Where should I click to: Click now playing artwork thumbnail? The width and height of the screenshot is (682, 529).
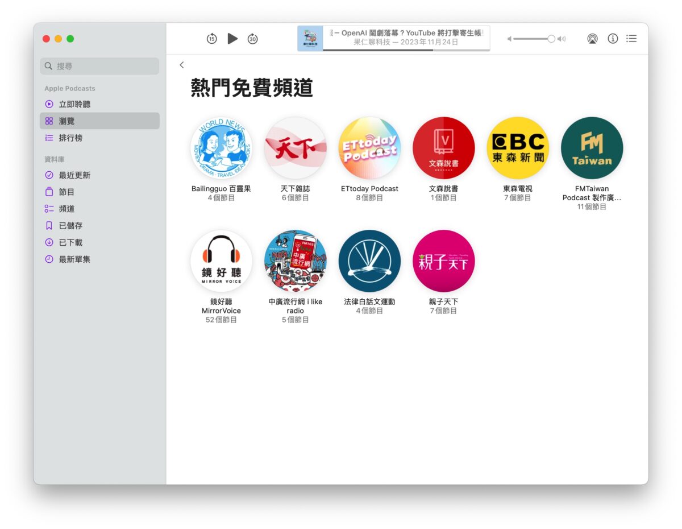pos(310,39)
